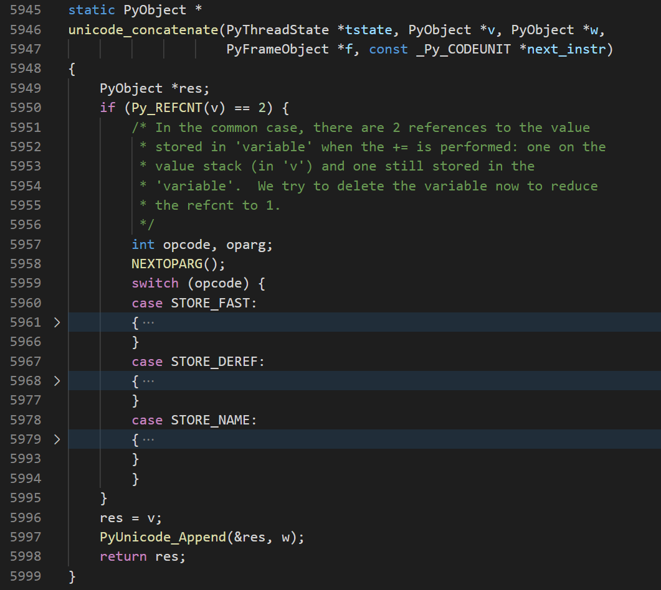Expand the folded STORE_FAST case block
The width and height of the screenshot is (661, 590).
[57, 322]
